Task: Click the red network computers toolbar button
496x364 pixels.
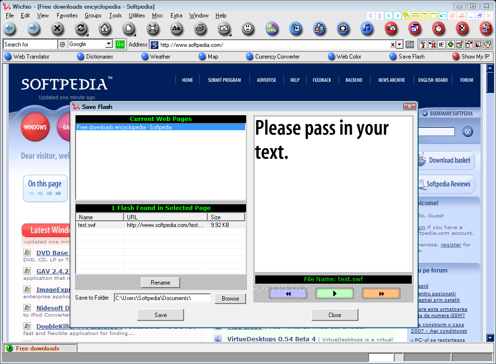Action: point(485,29)
